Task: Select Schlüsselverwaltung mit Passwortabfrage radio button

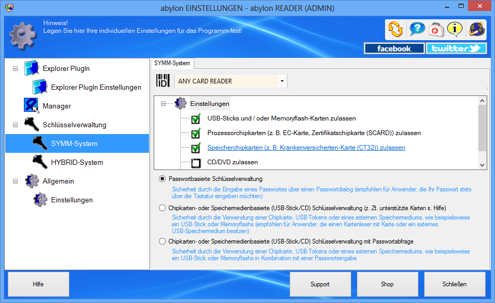Action: [x=162, y=241]
